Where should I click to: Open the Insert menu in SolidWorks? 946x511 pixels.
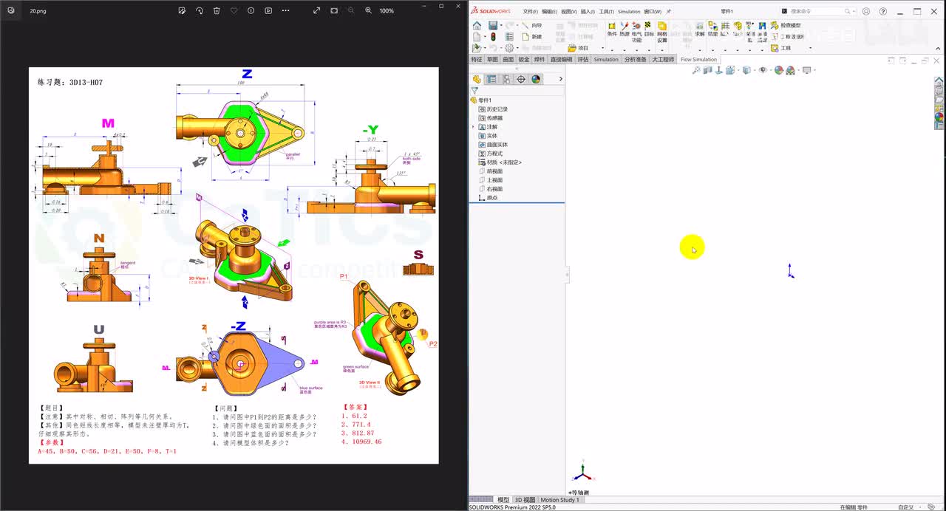pos(588,12)
